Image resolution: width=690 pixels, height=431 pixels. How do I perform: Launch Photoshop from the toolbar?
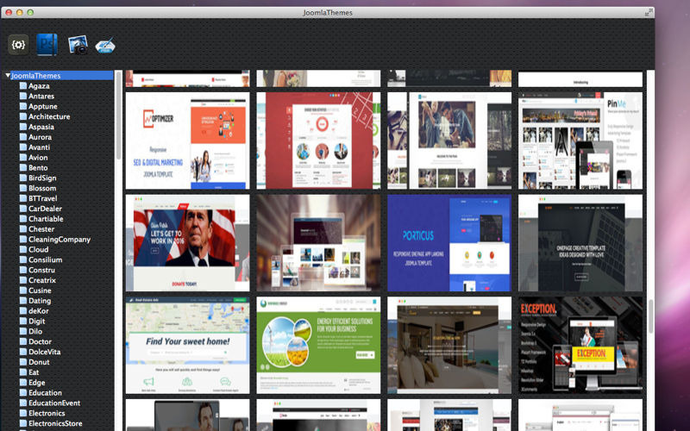click(47, 45)
